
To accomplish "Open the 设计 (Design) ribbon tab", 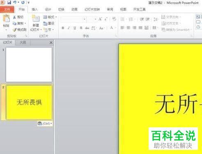I will pyautogui.click(x=48, y=9).
